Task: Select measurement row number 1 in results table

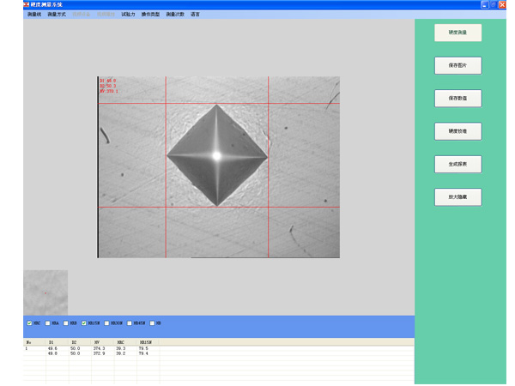Action: coord(27,348)
